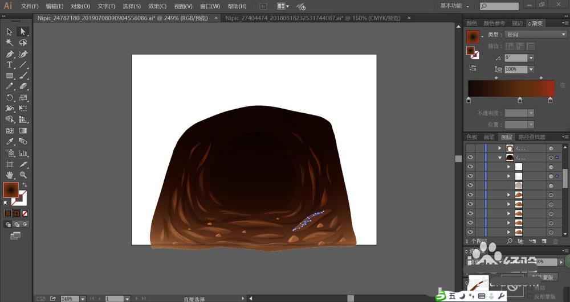Image resolution: width=570 pixels, height=302 pixels.
Task: Open the gradient type dropdown showing 径向
Action: point(536,35)
